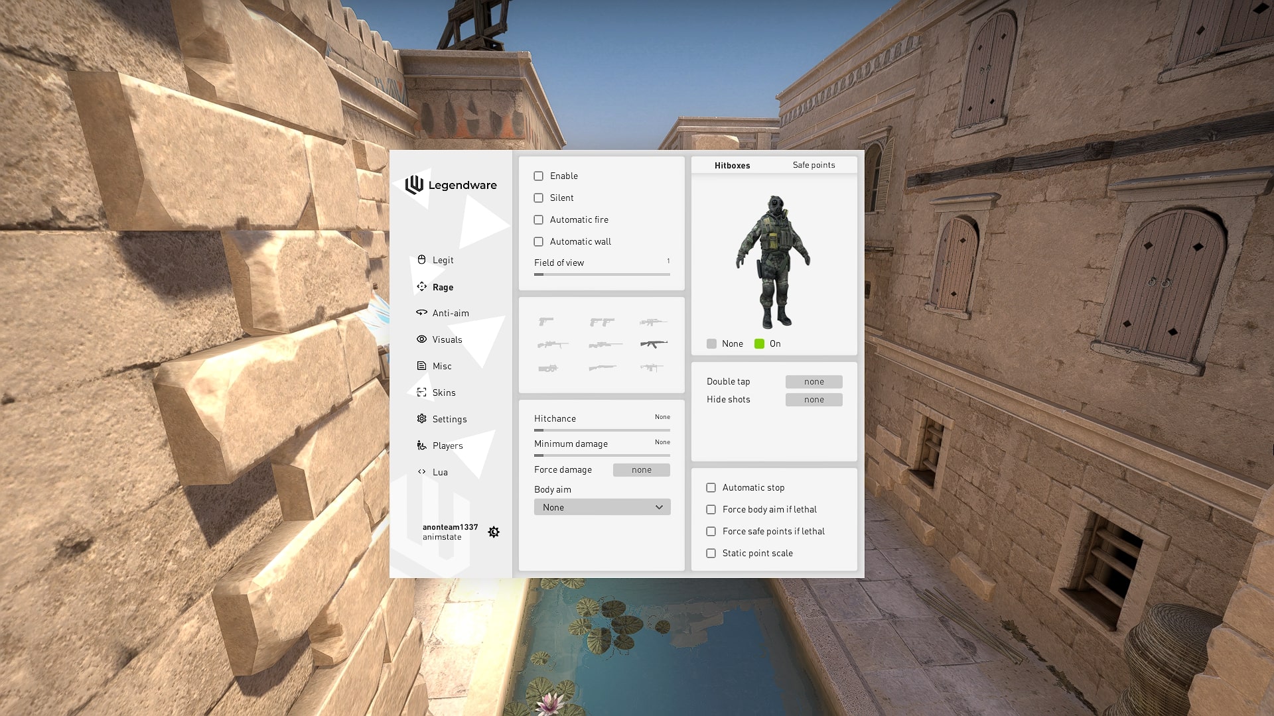This screenshot has width=1274, height=716.
Task: Expand the Body aim dropdown
Action: [602, 507]
